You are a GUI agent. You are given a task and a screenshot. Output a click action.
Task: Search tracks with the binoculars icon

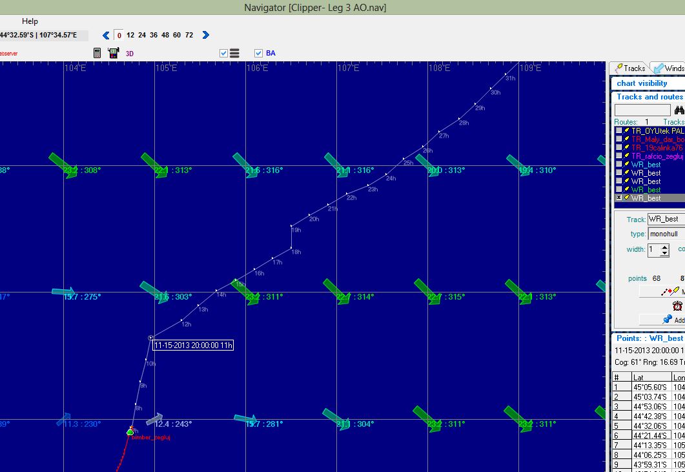(679, 110)
